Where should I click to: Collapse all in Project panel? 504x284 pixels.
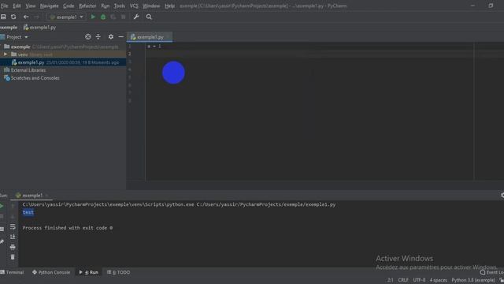pos(98,37)
